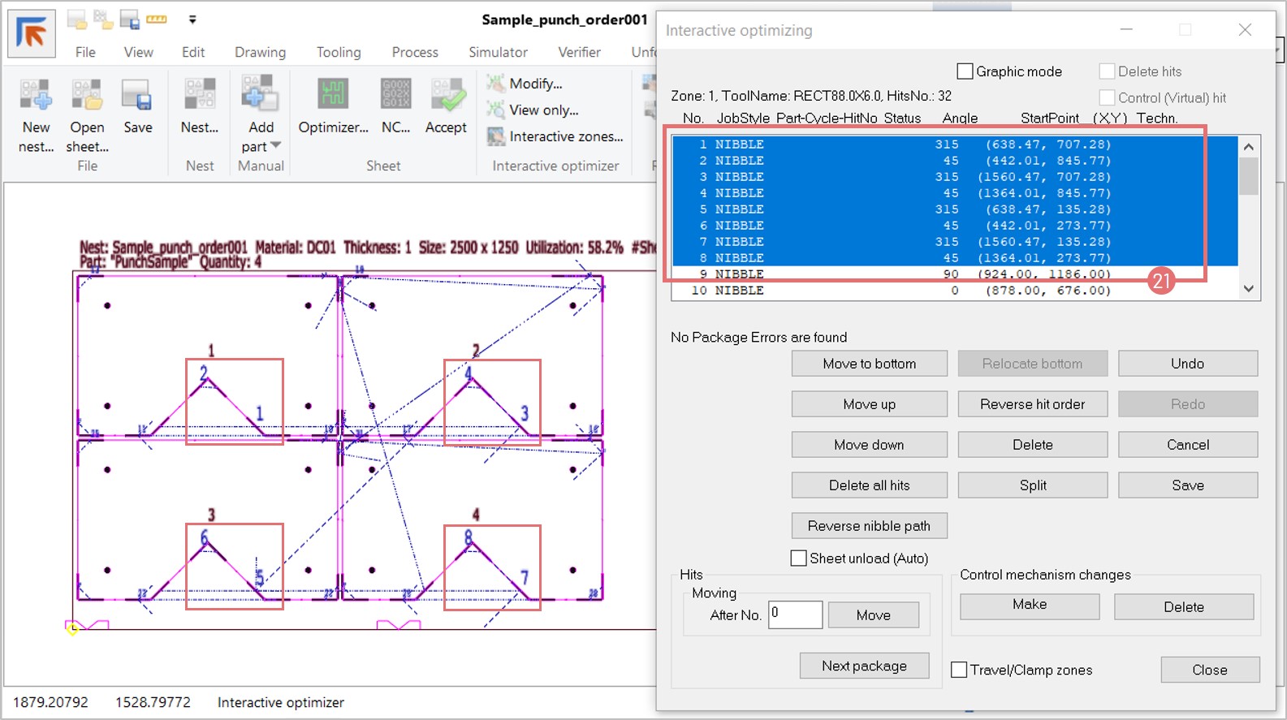
Task: Check the Sheet unload (Auto) box
Action: 799,558
